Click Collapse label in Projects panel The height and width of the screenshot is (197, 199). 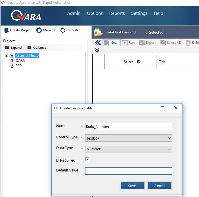pos(40,48)
